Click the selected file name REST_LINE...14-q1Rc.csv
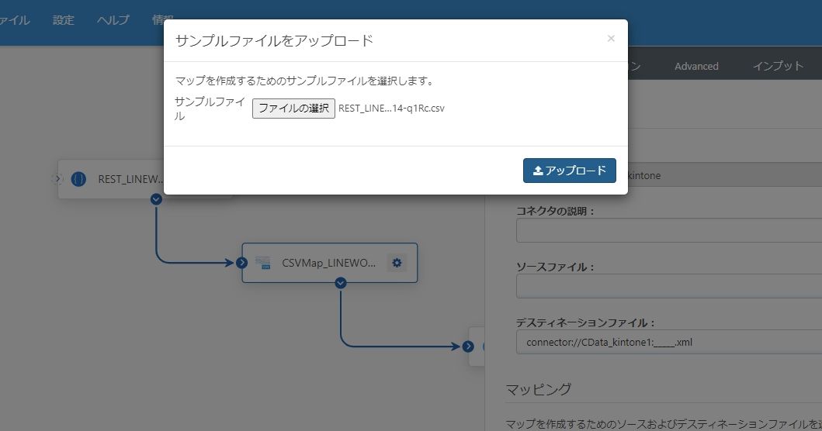 [x=391, y=109]
